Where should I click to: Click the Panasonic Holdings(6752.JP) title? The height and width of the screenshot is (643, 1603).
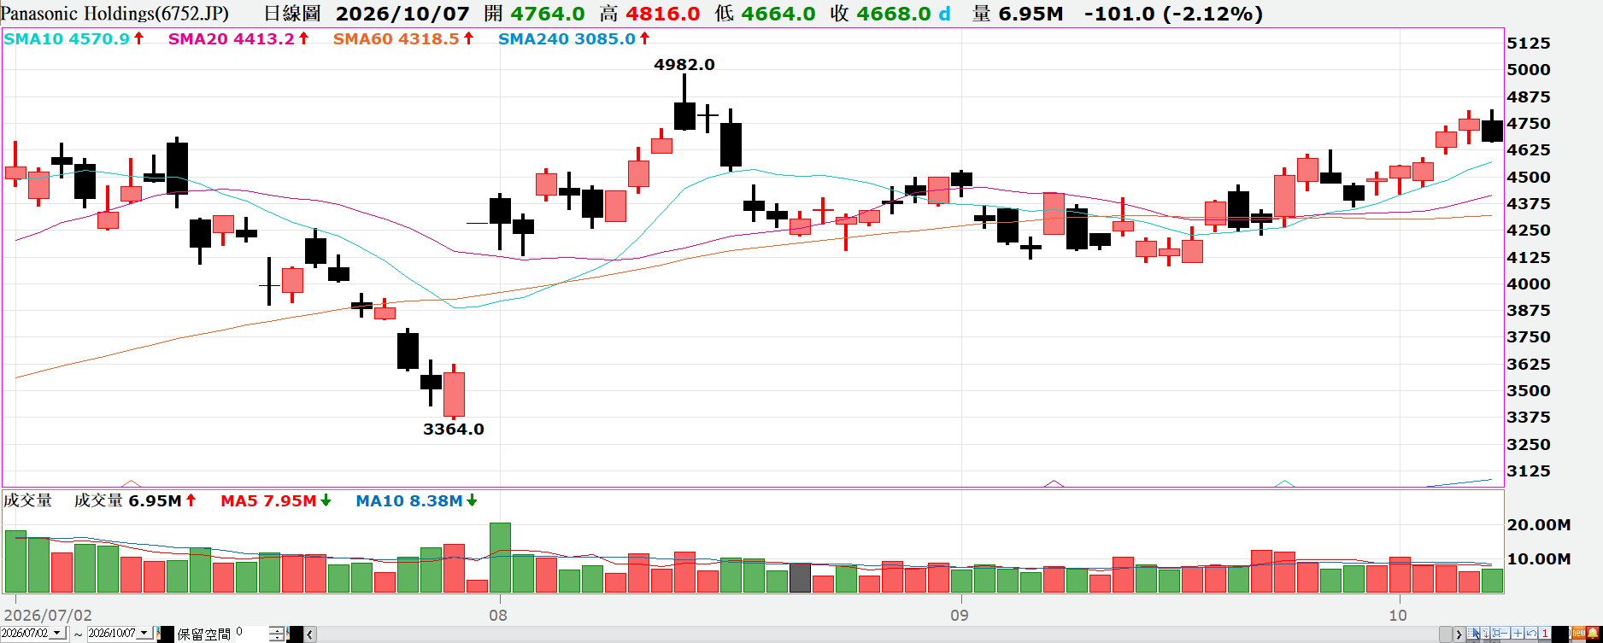[115, 14]
